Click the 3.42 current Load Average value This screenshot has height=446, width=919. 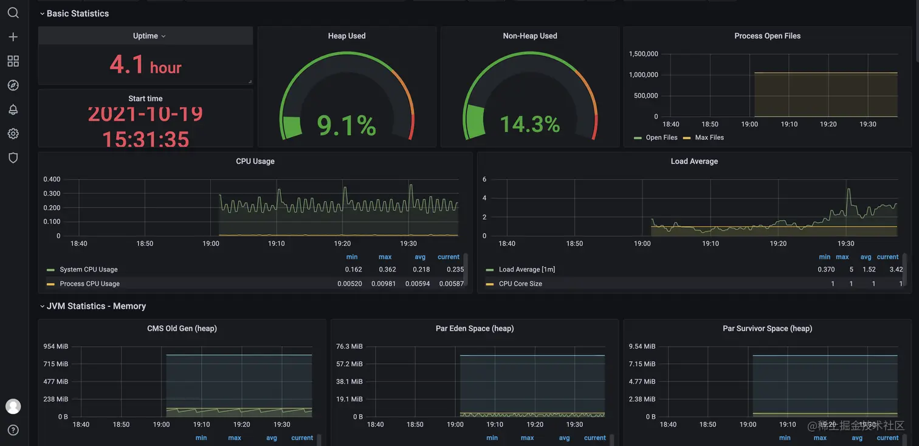(x=896, y=269)
